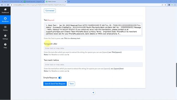View site info lock icon
The height and width of the screenshot is (100, 177).
click(x=12, y=5)
